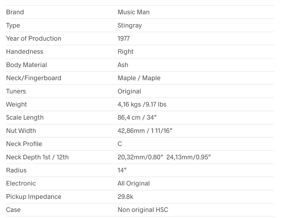Click the Ash body material value
This screenshot has height=218, width=283.
[x=123, y=65]
